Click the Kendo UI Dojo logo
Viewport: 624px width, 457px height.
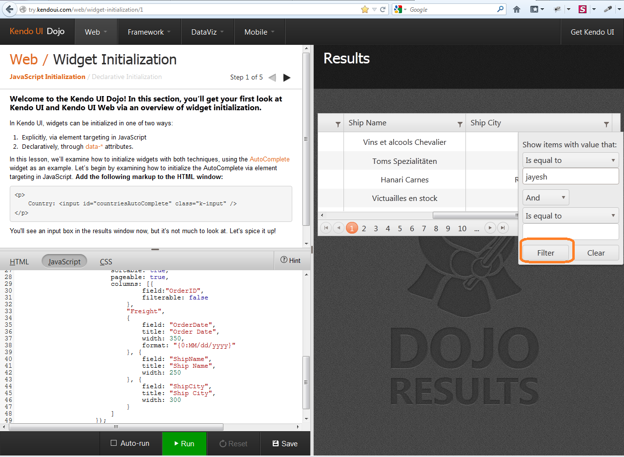[x=37, y=32]
